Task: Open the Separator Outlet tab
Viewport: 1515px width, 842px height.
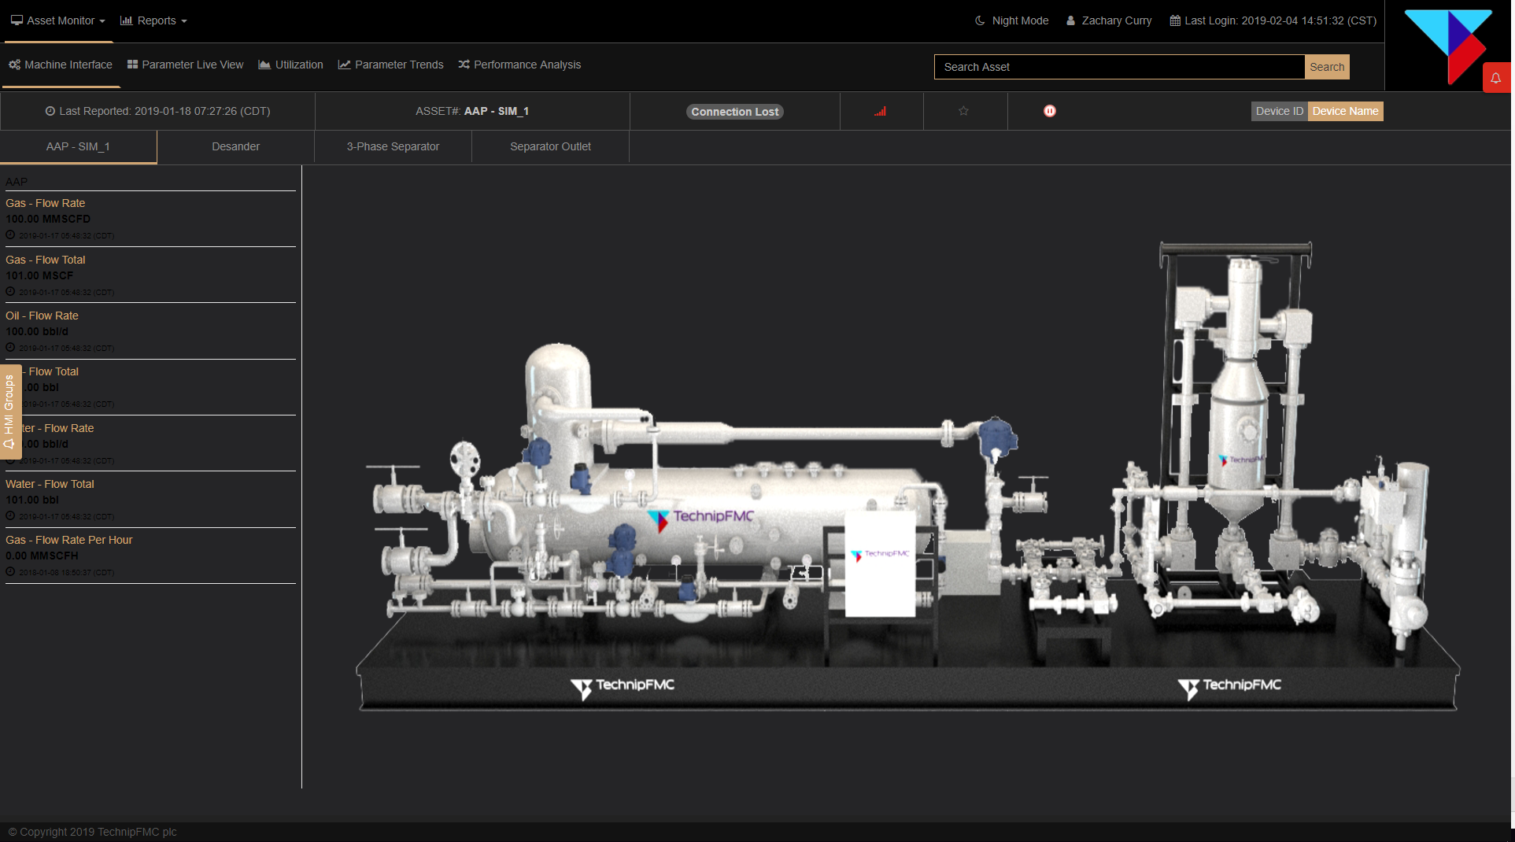Action: pos(551,146)
